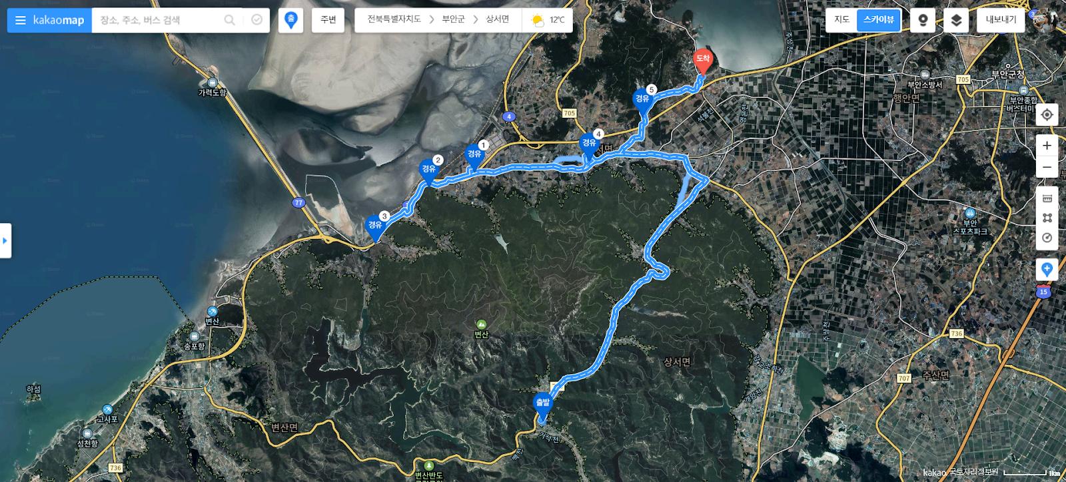Open the 상서면 district dropdown

pyautogui.click(x=497, y=19)
